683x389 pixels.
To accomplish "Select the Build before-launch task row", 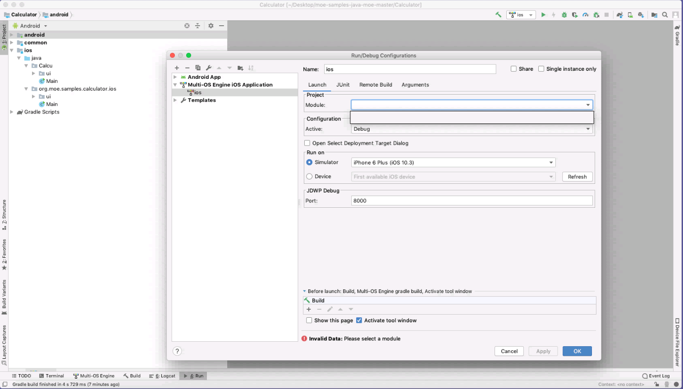I will [449, 300].
